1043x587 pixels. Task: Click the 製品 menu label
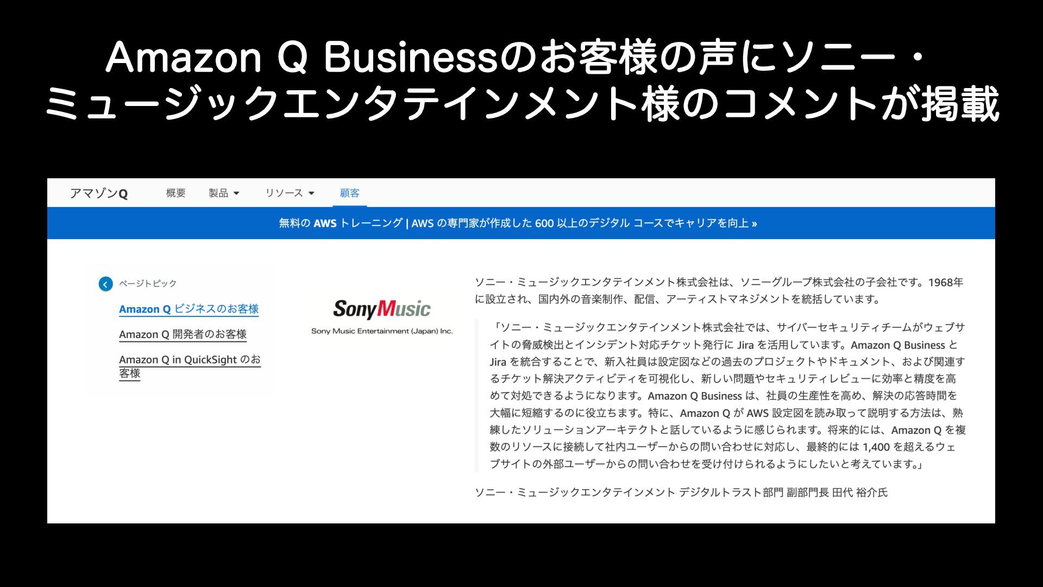tap(218, 193)
